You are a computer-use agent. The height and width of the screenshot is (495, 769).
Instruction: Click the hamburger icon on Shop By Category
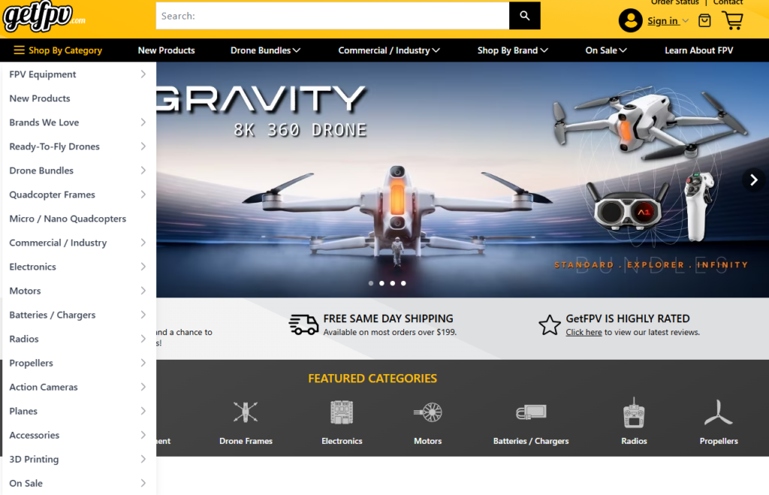pyautogui.click(x=20, y=50)
